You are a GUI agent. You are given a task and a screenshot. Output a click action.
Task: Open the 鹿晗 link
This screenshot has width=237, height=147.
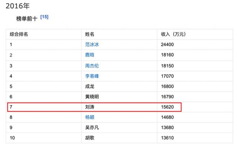click(x=90, y=55)
